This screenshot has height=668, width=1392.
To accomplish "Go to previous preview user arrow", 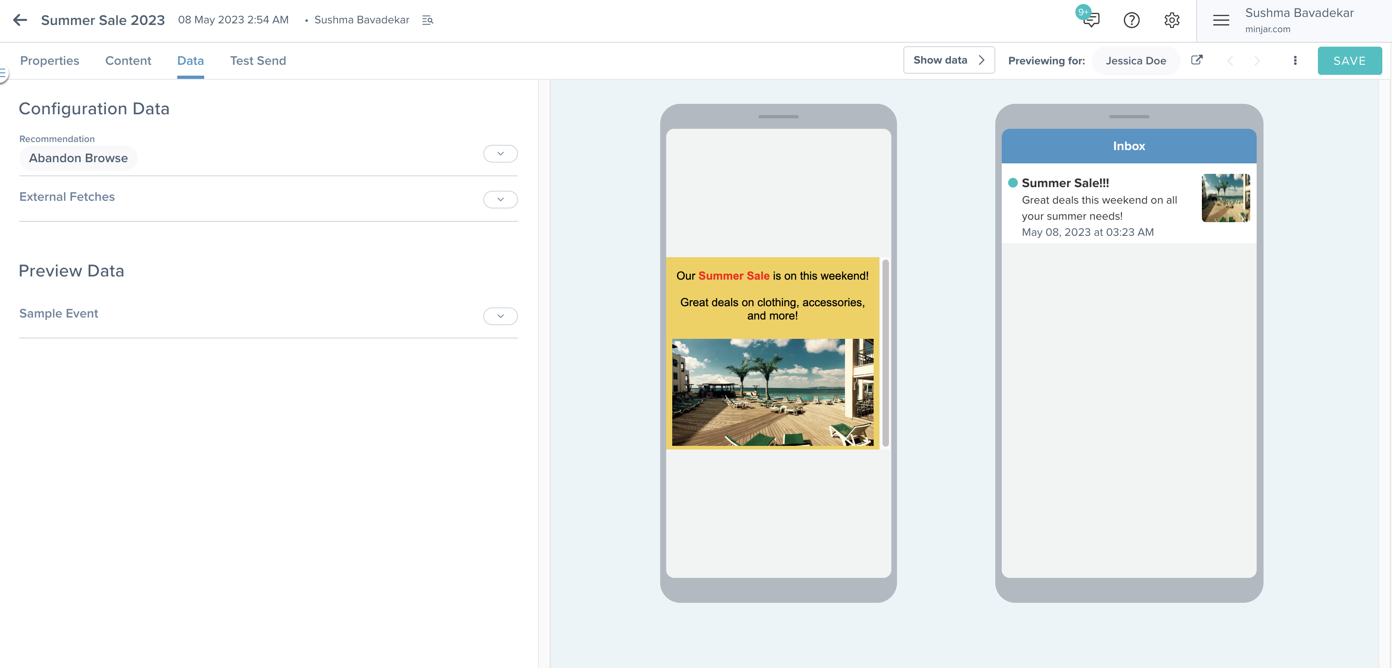I will pos(1230,60).
